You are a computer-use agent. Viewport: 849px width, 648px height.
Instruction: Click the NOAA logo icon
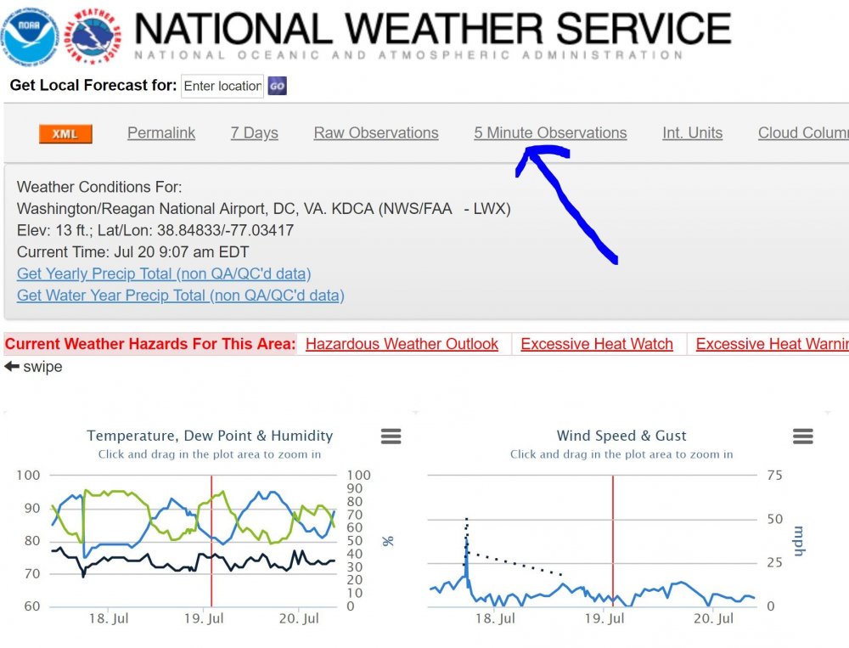click(x=30, y=34)
